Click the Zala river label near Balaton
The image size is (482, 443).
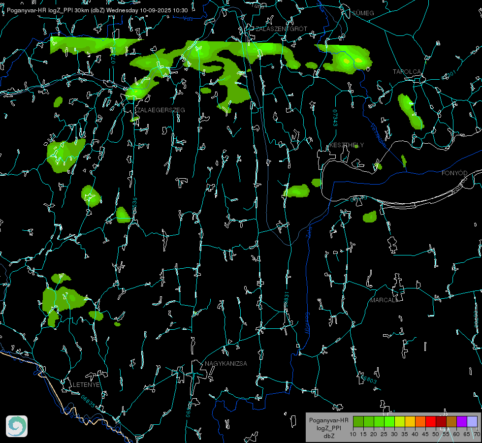(x=309, y=231)
